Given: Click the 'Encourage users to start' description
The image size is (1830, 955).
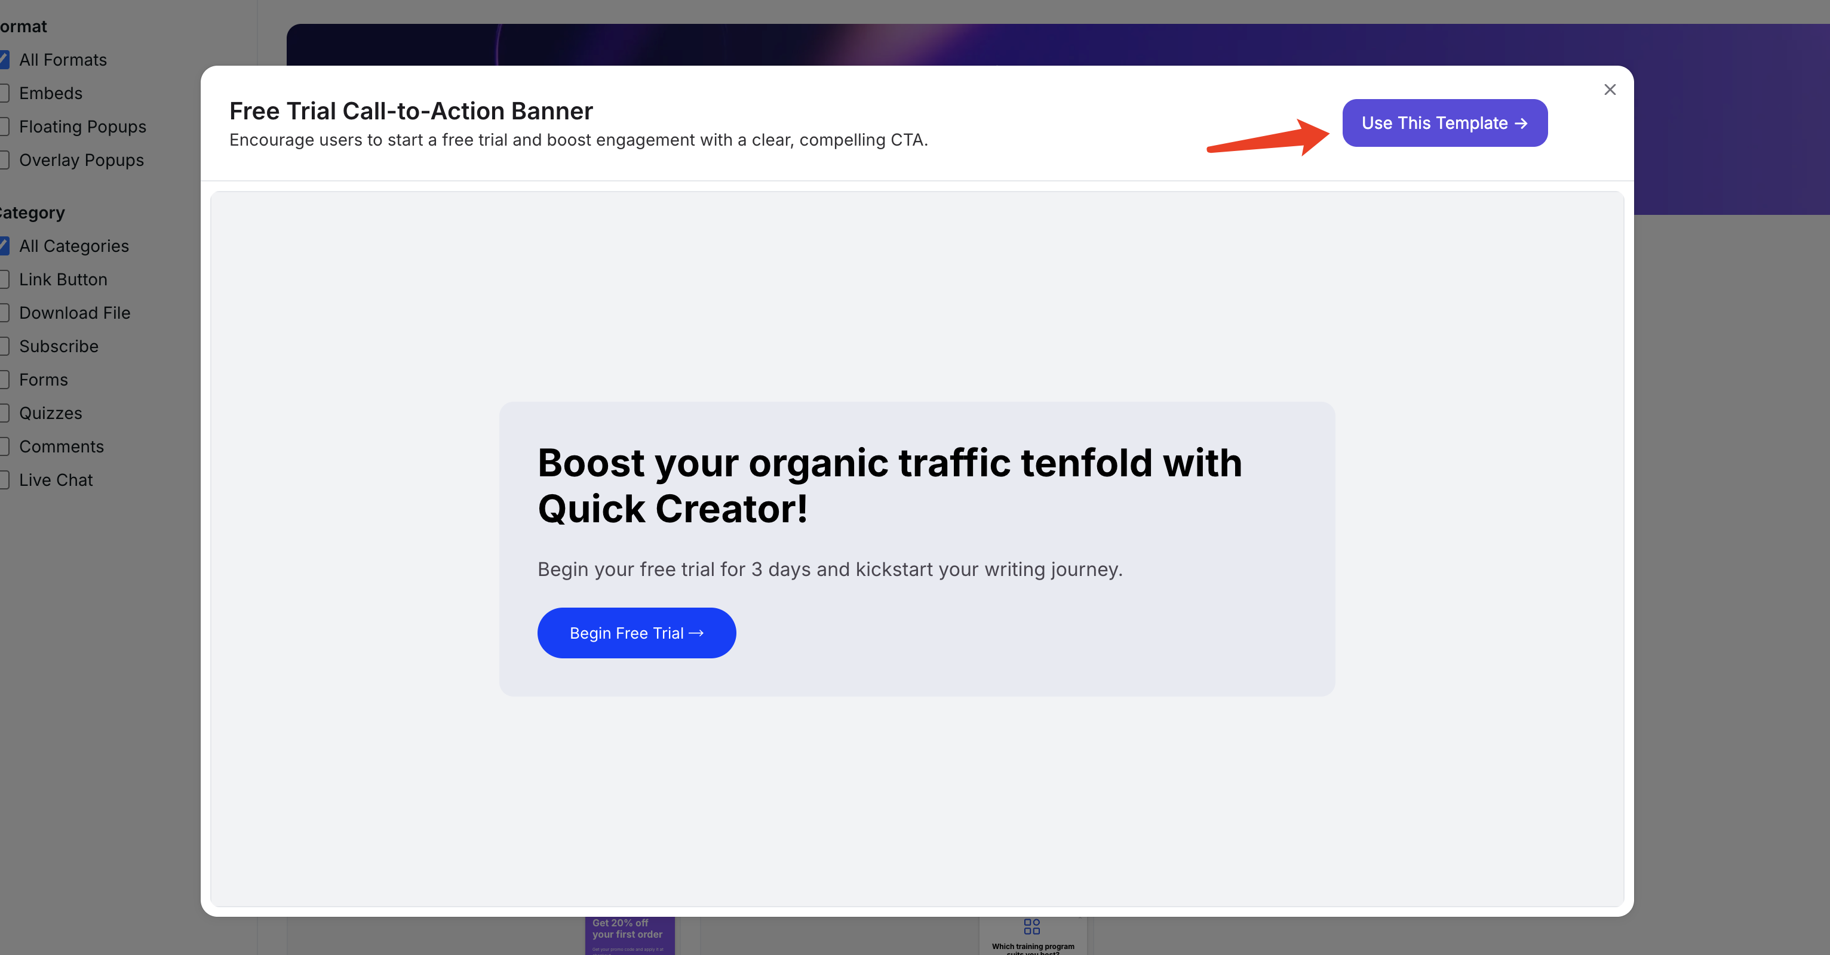Looking at the screenshot, I should (578, 140).
